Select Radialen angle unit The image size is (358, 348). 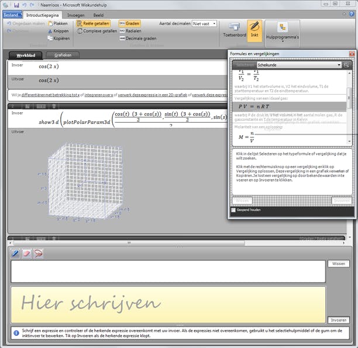pyautogui.click(x=130, y=31)
